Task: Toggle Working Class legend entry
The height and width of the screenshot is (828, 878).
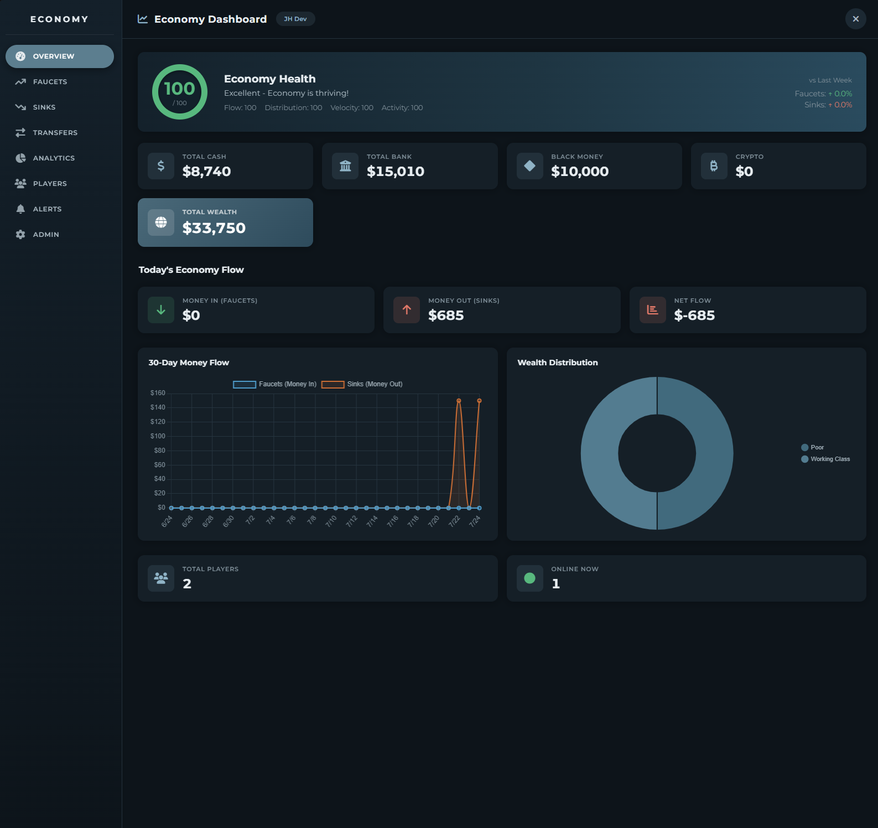Action: (x=825, y=459)
